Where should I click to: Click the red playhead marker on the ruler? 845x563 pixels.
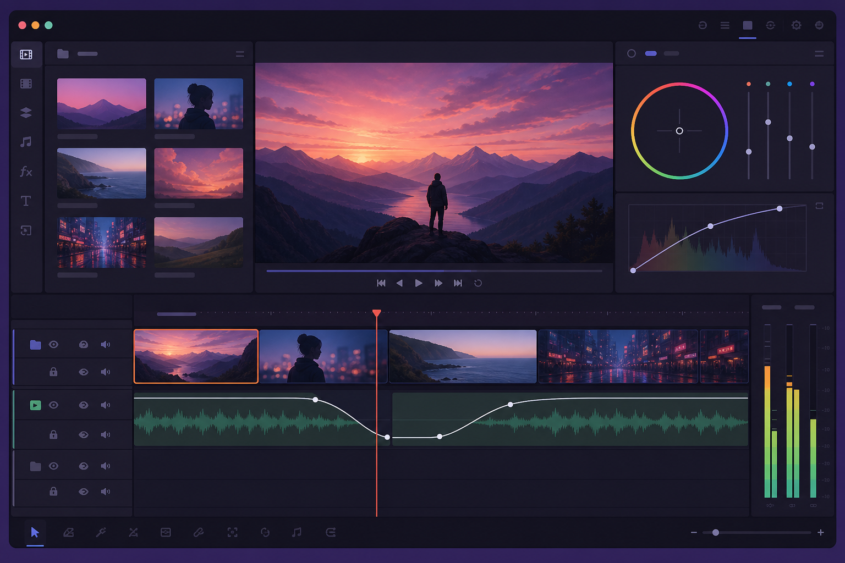point(376,313)
